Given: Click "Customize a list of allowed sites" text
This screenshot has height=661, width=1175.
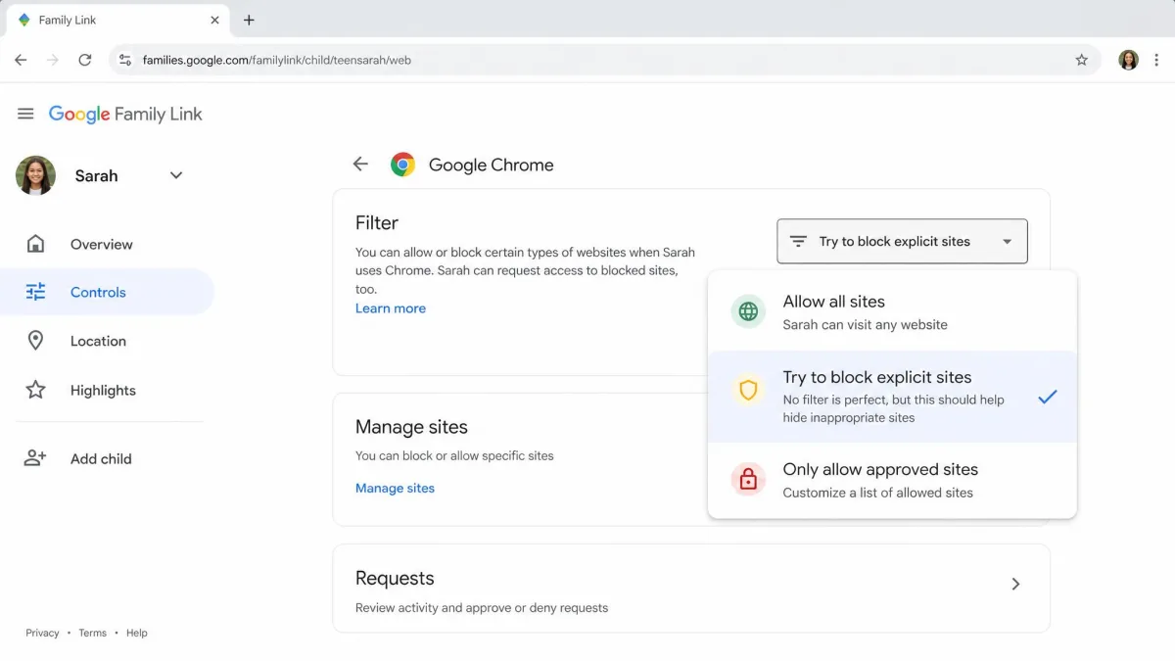Looking at the screenshot, I should pyautogui.click(x=878, y=493).
